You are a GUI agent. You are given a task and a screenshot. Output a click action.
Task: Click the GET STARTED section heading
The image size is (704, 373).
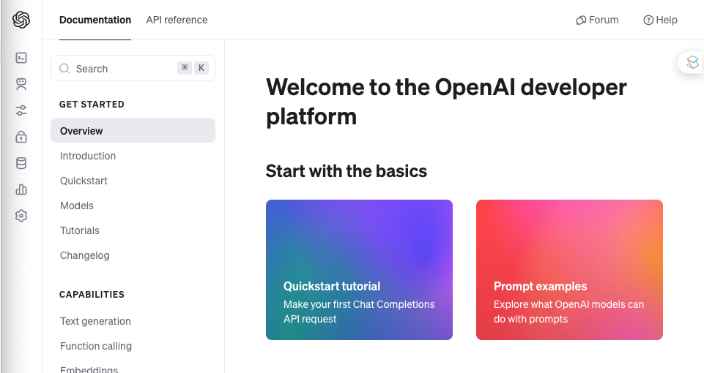click(92, 104)
